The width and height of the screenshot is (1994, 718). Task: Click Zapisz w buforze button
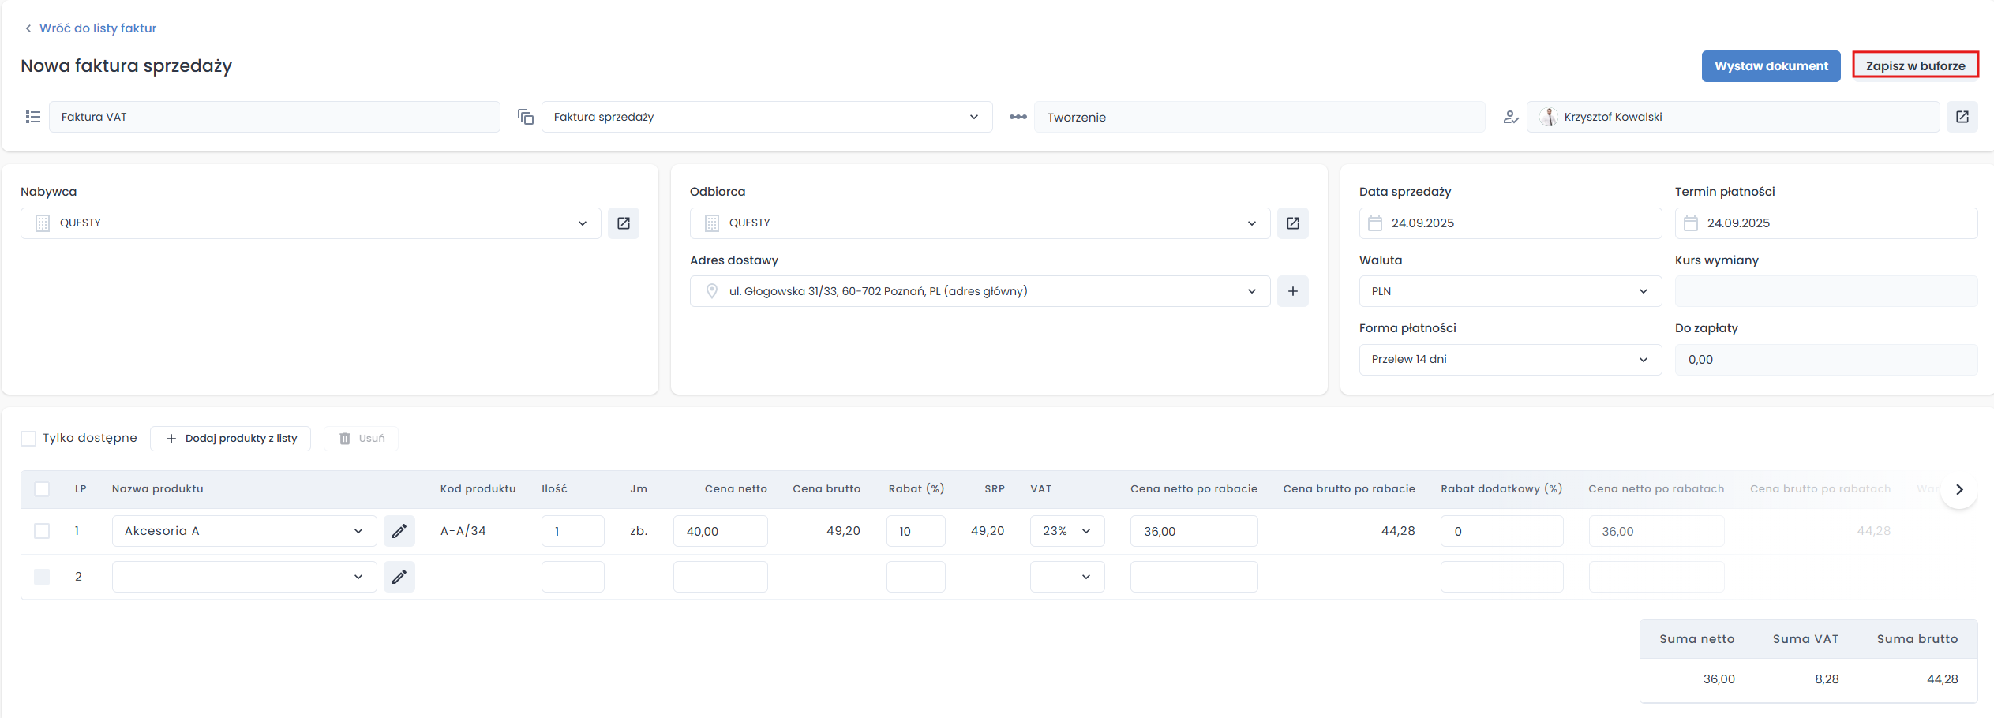click(x=1915, y=66)
